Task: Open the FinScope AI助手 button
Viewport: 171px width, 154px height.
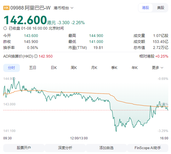Action: (148, 148)
